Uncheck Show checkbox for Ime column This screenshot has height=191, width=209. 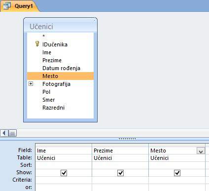click(64, 173)
